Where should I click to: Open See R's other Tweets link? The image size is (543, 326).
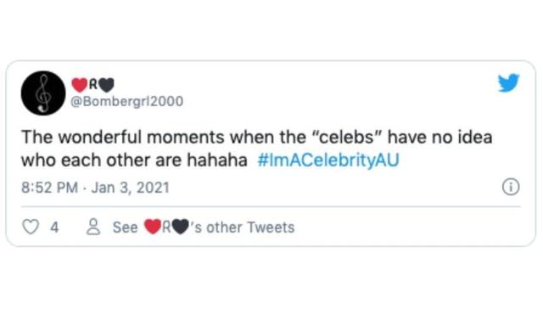(x=204, y=228)
